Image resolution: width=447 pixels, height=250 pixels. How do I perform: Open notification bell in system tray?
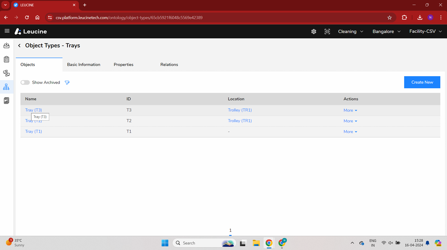tap(427, 243)
